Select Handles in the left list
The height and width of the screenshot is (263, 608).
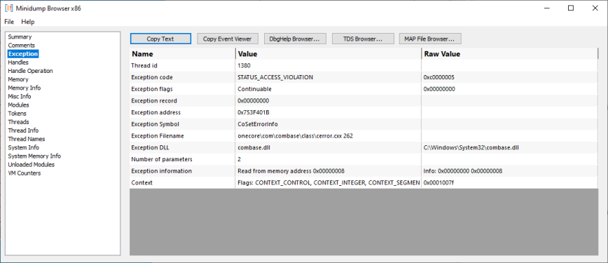coord(18,62)
